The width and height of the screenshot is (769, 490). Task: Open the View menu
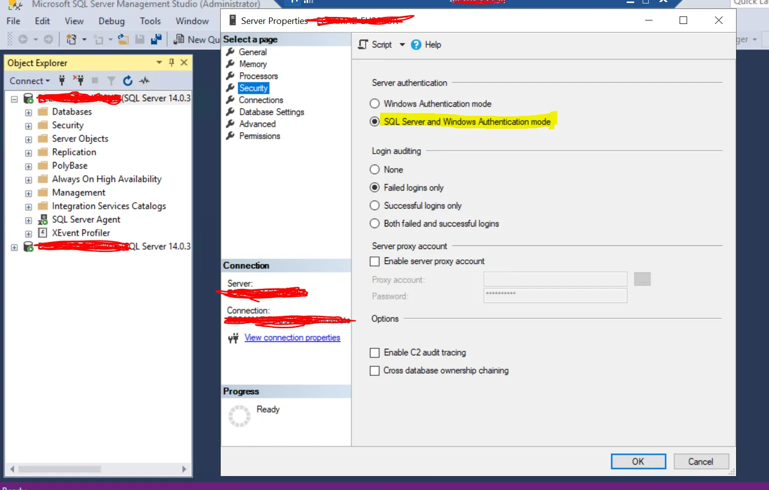coord(74,21)
